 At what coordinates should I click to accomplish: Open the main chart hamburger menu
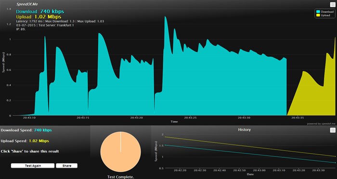click(333, 4)
